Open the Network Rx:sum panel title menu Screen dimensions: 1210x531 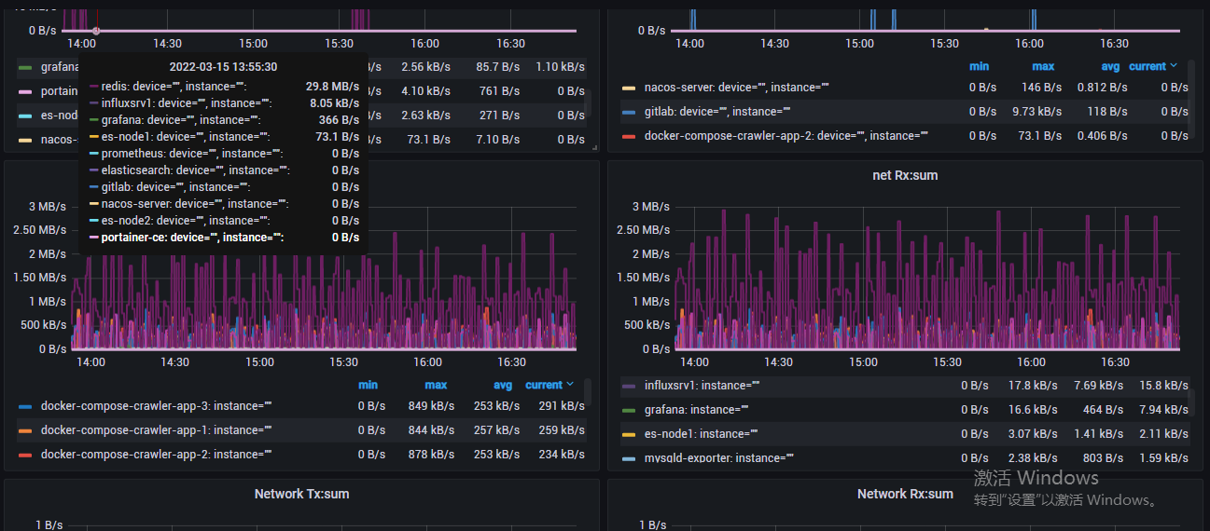point(905,494)
